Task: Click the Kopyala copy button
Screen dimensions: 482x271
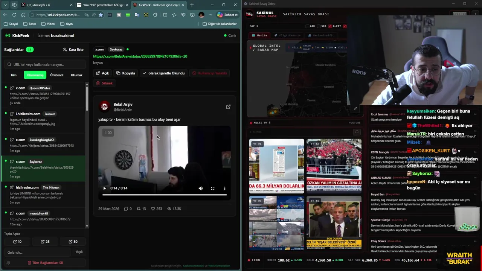Action: (x=126, y=73)
